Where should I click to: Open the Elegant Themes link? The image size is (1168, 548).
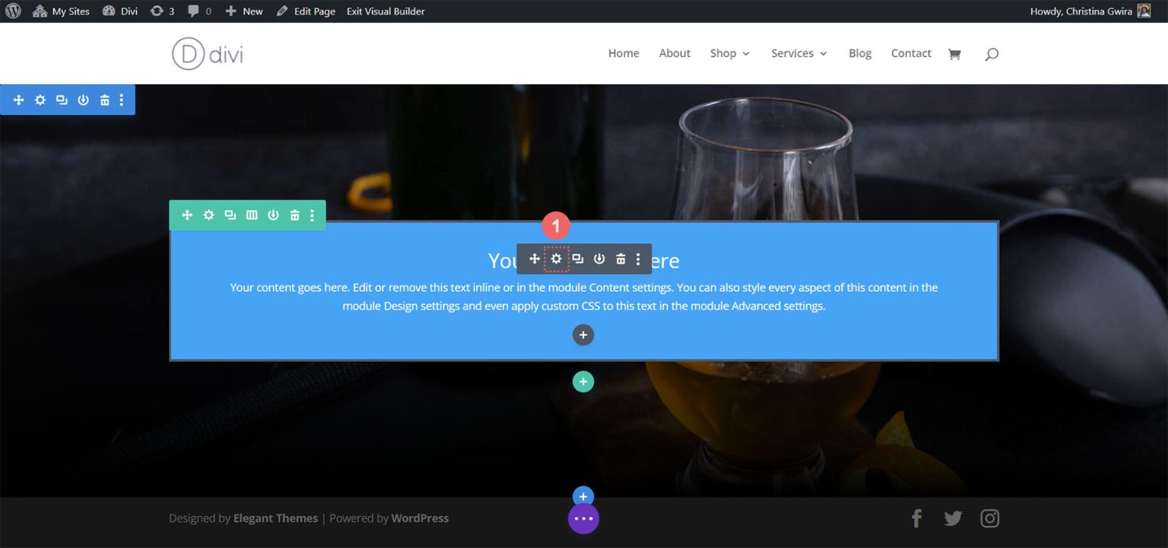coord(275,518)
